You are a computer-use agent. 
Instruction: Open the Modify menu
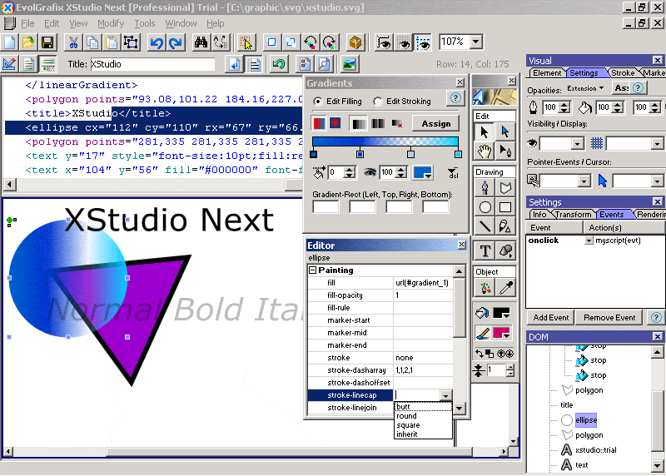(x=111, y=23)
